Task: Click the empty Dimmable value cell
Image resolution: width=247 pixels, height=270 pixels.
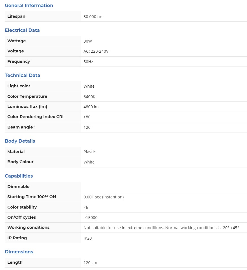Action: 164,187
